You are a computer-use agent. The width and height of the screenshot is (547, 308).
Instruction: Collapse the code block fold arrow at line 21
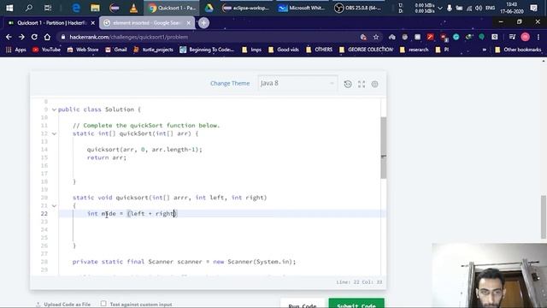[x=54, y=205]
